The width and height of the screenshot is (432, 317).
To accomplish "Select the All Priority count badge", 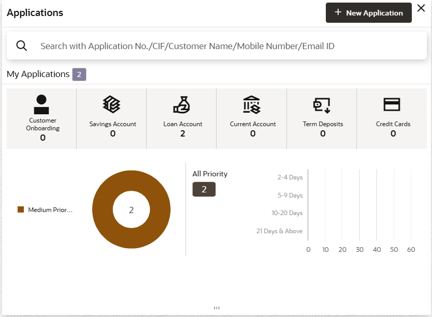I will [x=204, y=189].
